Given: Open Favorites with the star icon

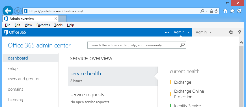Looking at the screenshot, I should tap(232, 11).
